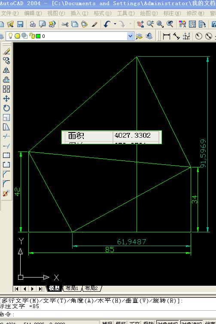Select the Rotate tool
Viewport: 216px width, 324px height.
6,108
